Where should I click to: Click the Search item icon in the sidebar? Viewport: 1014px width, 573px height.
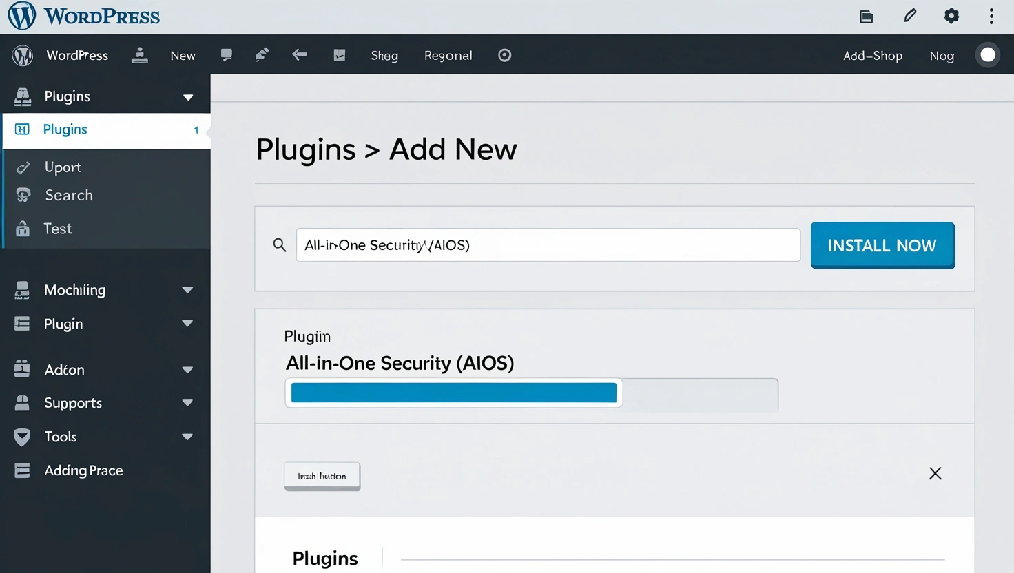tap(23, 196)
